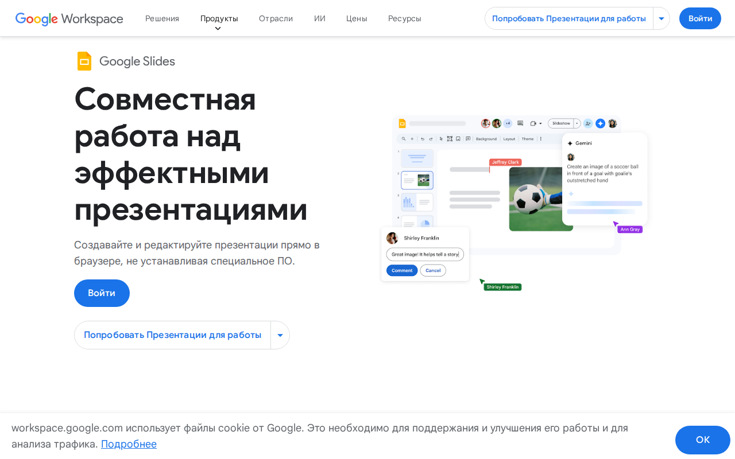Open the Цены menu item
This screenshot has width=735, height=459.
tap(357, 18)
